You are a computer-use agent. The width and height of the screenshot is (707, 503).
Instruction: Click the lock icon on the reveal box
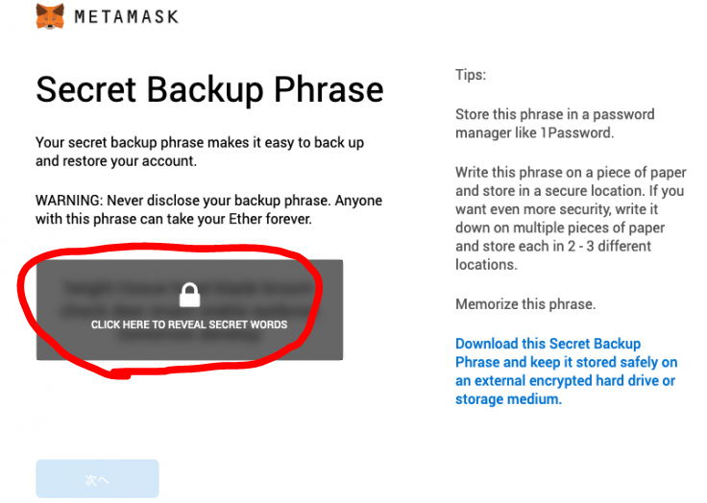(x=189, y=295)
